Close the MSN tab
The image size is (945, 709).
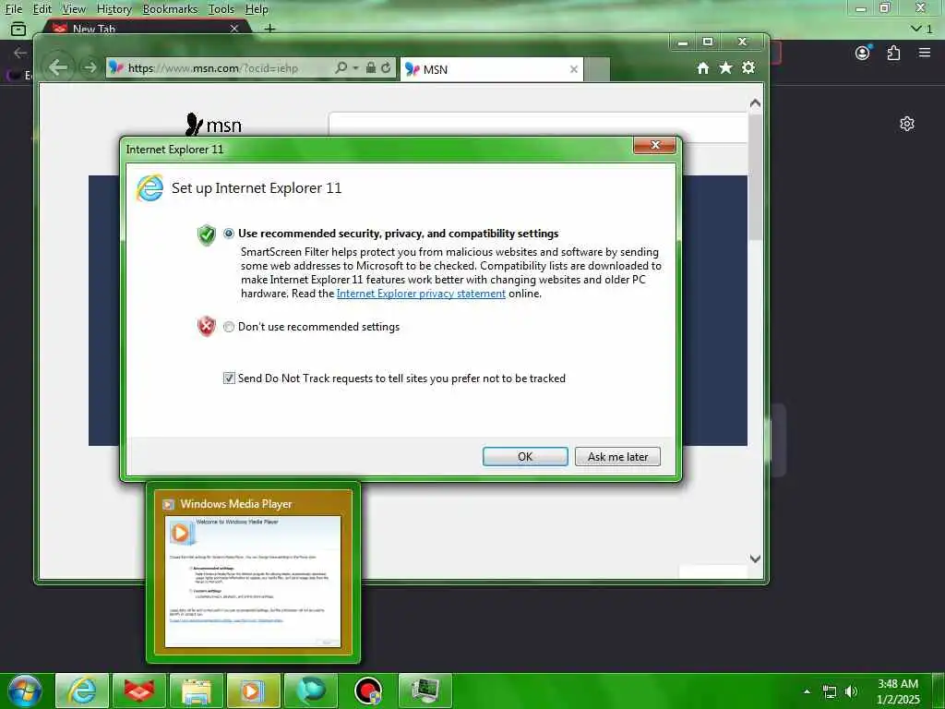[x=574, y=69]
